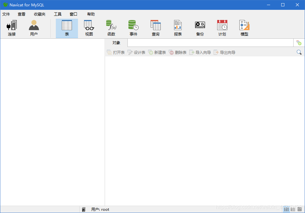Click the search magnifier icon in object toolbar
The height and width of the screenshot is (213, 305).
(x=299, y=52)
